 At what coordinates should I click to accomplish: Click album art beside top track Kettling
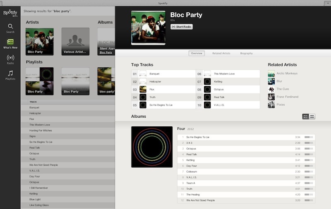point(207,81)
